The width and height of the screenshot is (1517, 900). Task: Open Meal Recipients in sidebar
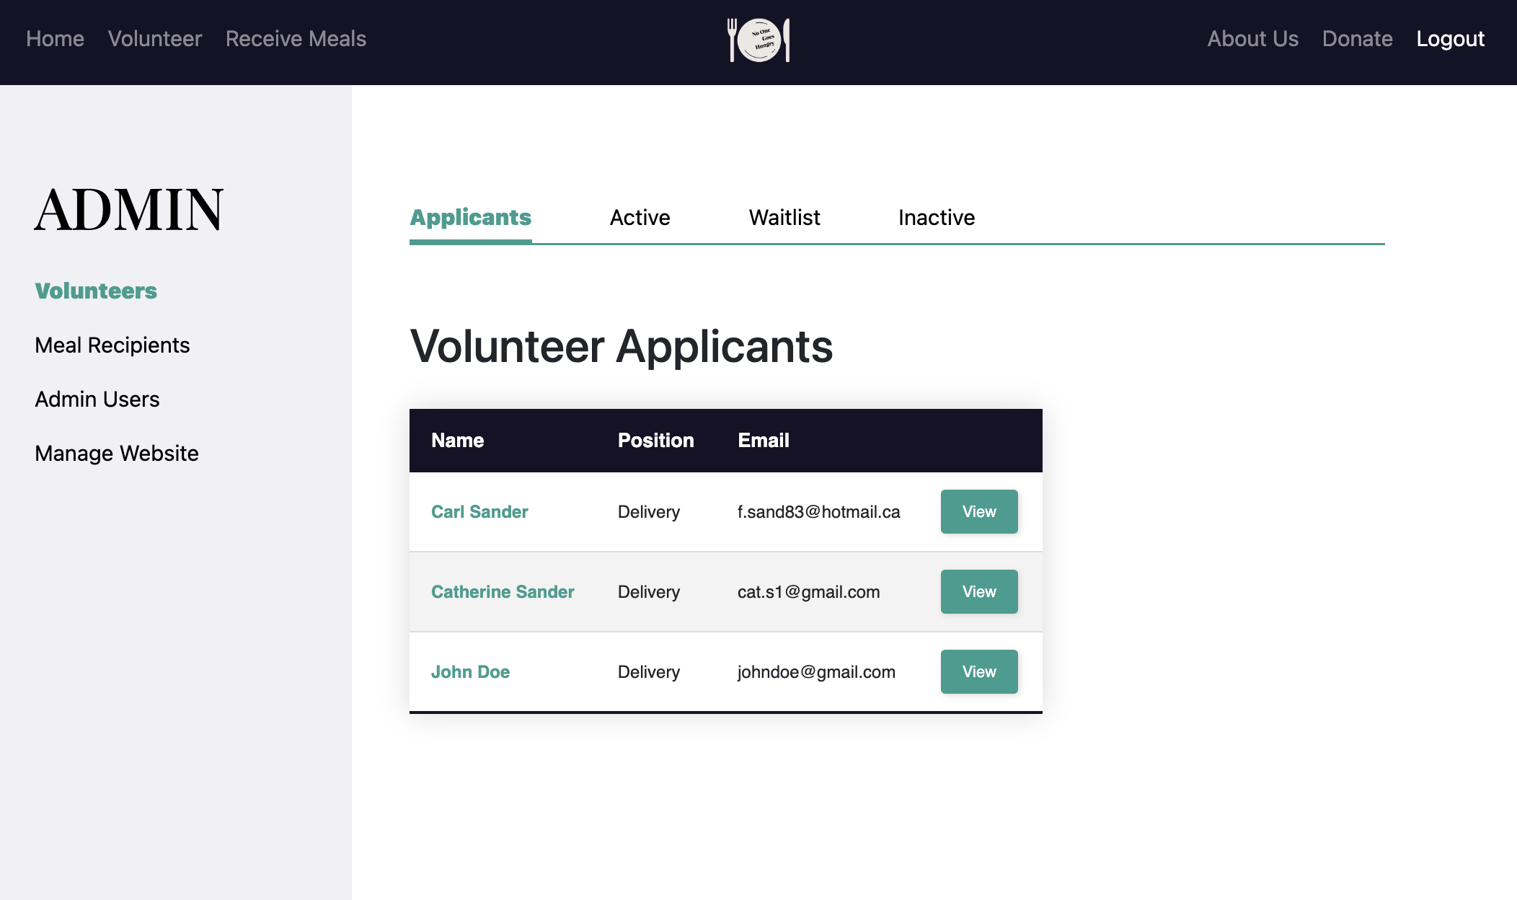[112, 345]
